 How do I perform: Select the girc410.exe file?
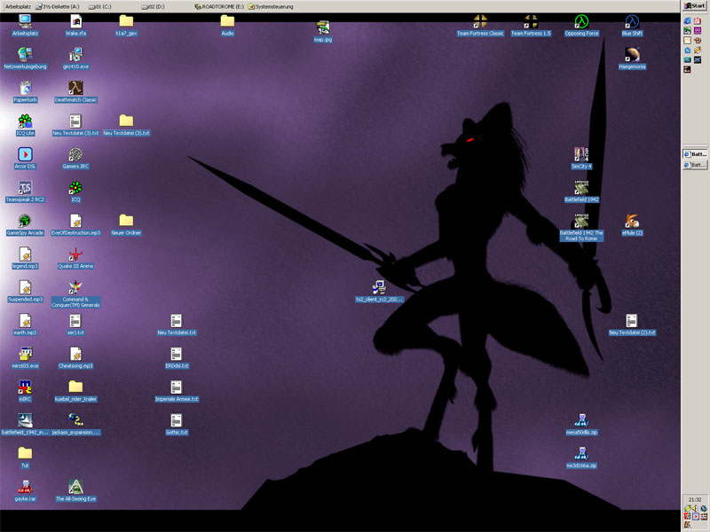(75, 59)
